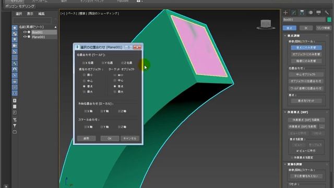Open the 選択 menu in Scene Explorer
This screenshot has height=188, width=334.
[x=19, y=14]
